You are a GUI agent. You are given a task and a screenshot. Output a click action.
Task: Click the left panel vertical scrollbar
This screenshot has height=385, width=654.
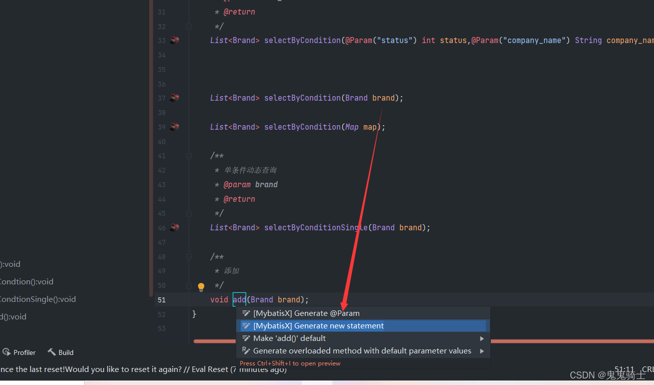pyautogui.click(x=151, y=148)
